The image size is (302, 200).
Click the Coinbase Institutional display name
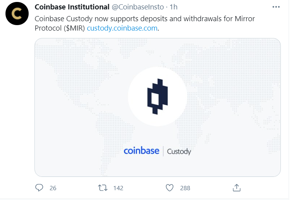pyautogui.click(x=72, y=7)
